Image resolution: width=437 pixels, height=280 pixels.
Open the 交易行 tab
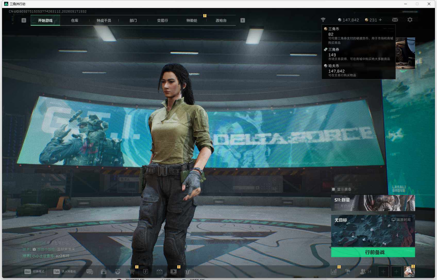point(163,20)
